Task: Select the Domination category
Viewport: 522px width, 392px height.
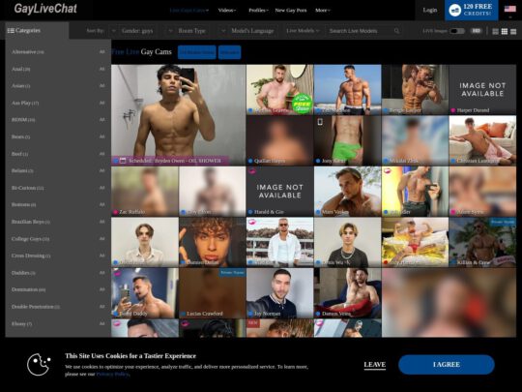Action: [29, 289]
